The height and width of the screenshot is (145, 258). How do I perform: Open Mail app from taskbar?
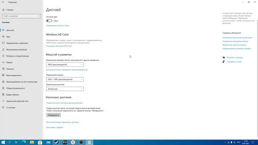click(48, 142)
